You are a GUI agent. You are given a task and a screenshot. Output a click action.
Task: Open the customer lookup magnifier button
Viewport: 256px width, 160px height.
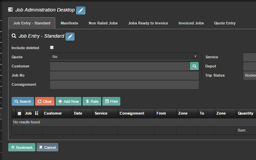point(194,66)
